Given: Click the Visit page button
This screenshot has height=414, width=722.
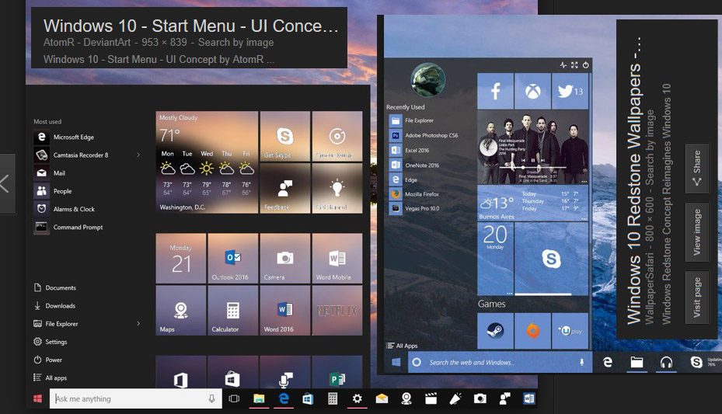Looking at the screenshot, I should click(x=697, y=297).
